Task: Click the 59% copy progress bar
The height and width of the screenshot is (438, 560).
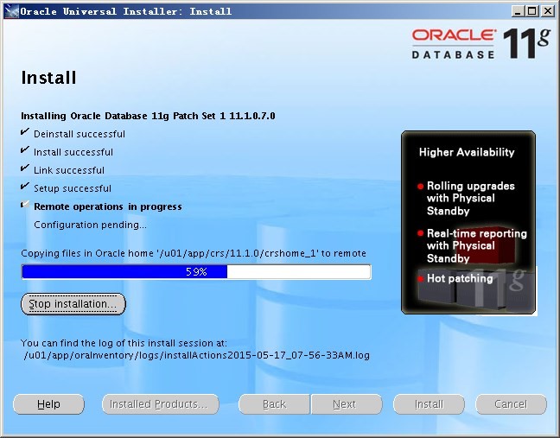Action: click(196, 271)
